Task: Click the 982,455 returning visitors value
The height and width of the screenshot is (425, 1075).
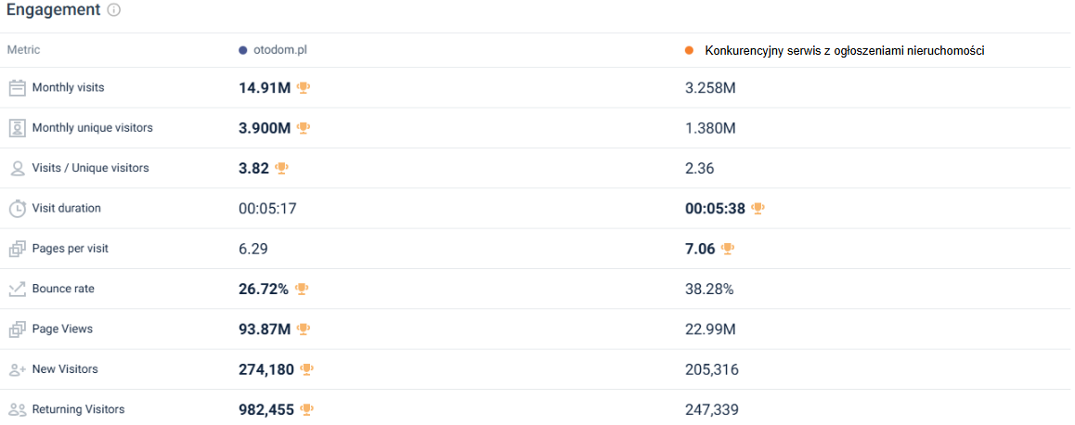Action: [x=266, y=409]
